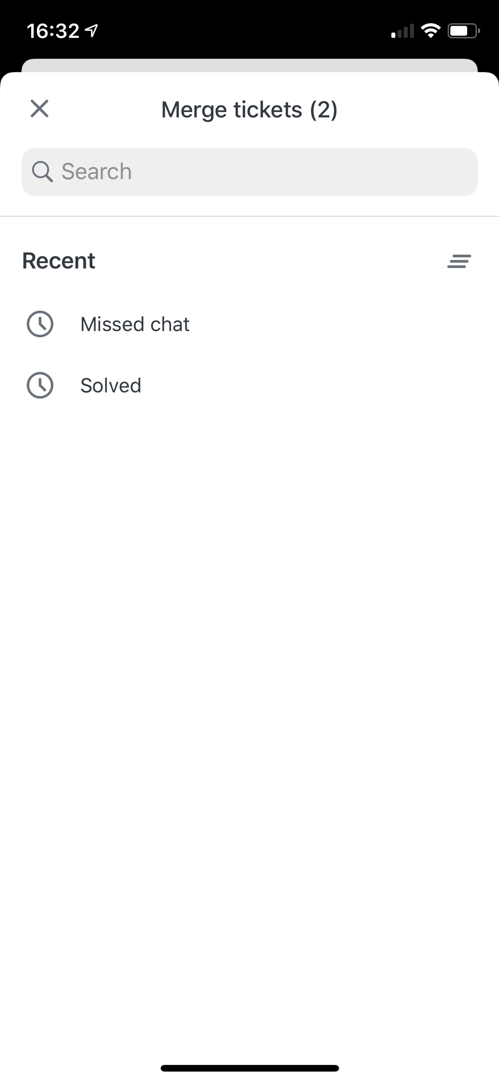The width and height of the screenshot is (499, 1082).
Task: Tap the cellular signal bars icon
Action: 402,31
